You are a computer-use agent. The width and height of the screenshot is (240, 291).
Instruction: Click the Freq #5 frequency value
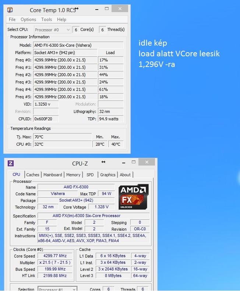coord(65,97)
